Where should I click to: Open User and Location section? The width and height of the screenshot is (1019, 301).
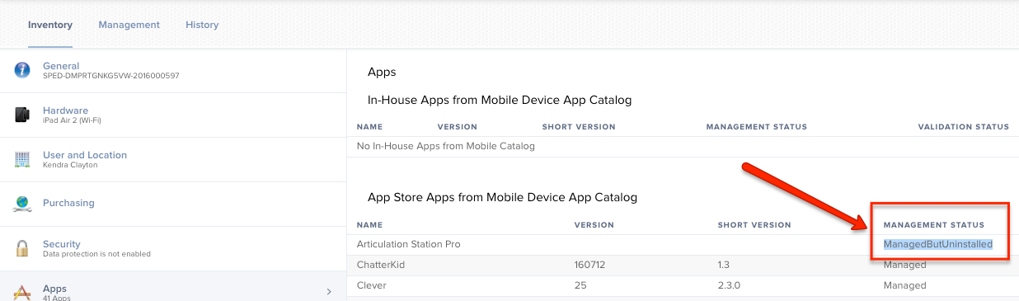coord(172,159)
